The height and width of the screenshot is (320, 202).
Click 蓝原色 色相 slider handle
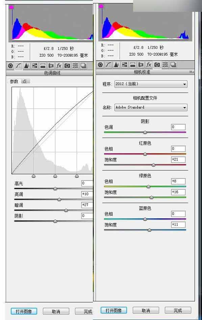(x=145, y=219)
